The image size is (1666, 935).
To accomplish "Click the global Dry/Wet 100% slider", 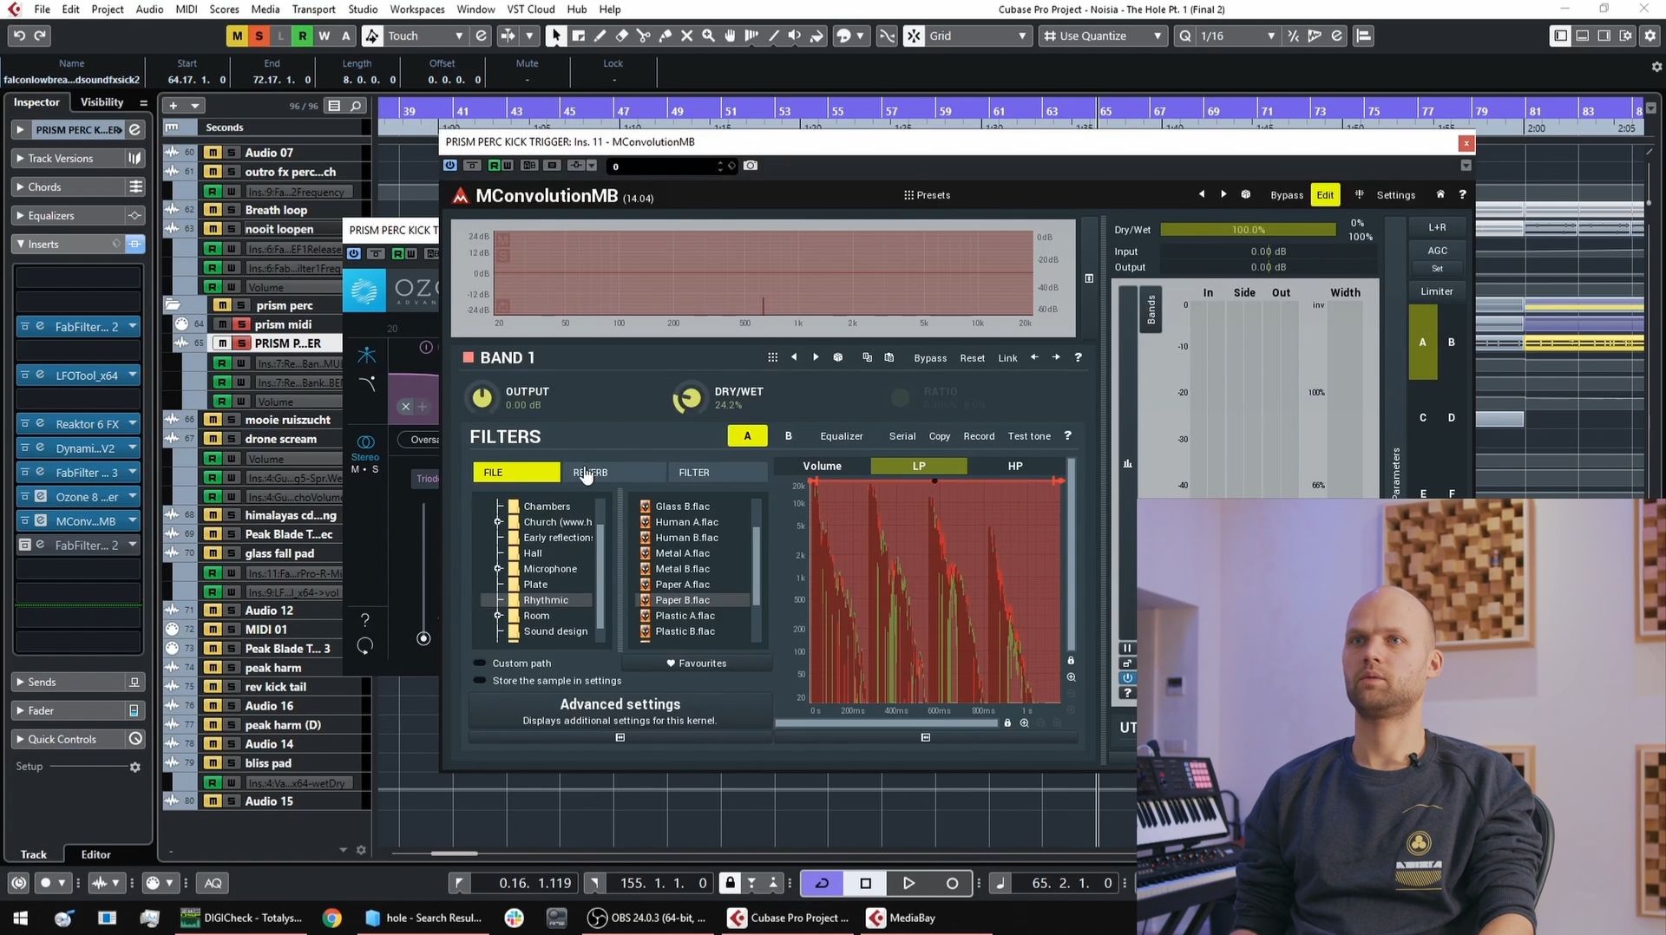I will pos(1248,230).
